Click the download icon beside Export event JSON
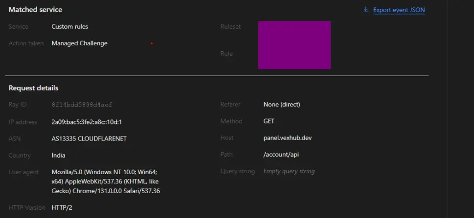This screenshot has width=474, height=218. 365,10
